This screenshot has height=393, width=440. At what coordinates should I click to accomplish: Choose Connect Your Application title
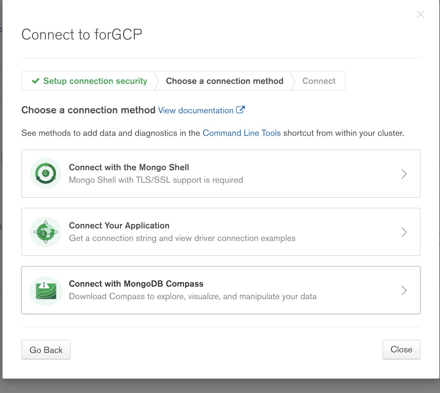coord(119,226)
